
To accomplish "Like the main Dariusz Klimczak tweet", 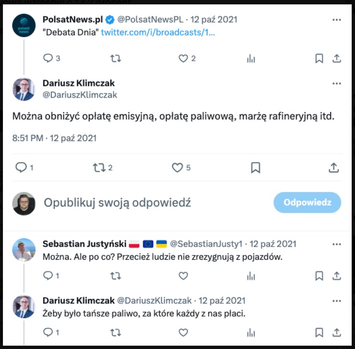I will click(177, 168).
